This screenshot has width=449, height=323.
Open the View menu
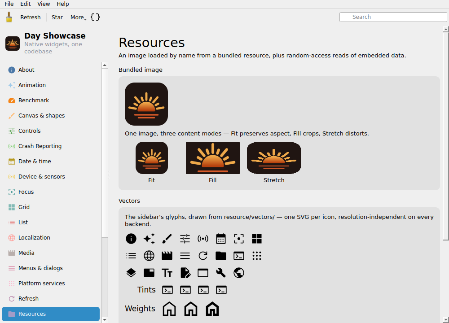point(44,4)
